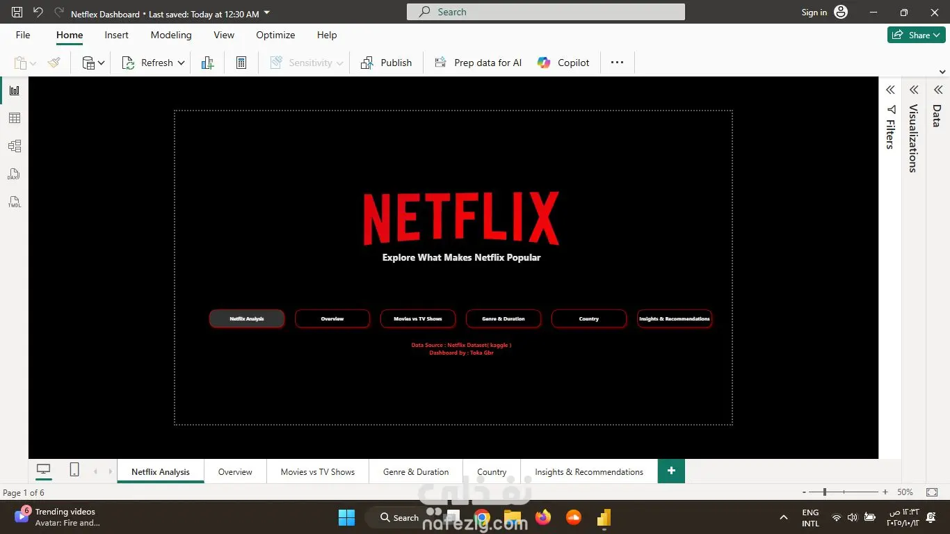Image resolution: width=950 pixels, height=534 pixels.
Task: Open Copilot from the ribbon
Action: tap(563, 63)
